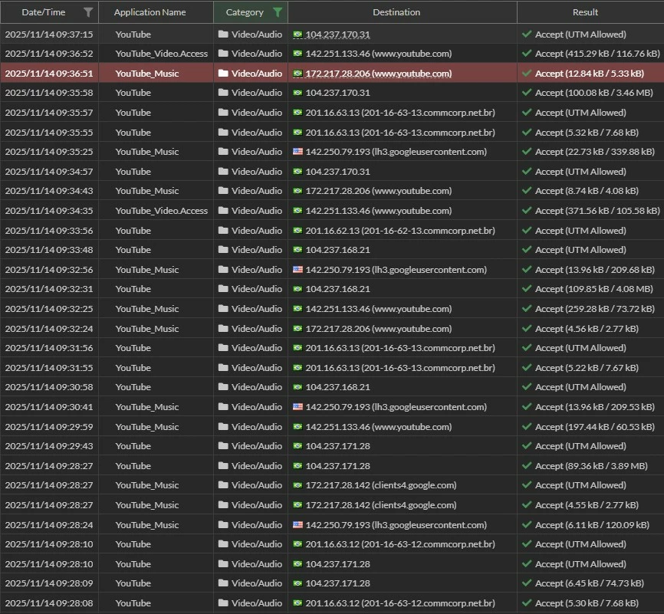Click result Accept (22.73 kB / 339.88 kB)
Image resolution: width=664 pixels, height=614 pixels.
click(594, 151)
